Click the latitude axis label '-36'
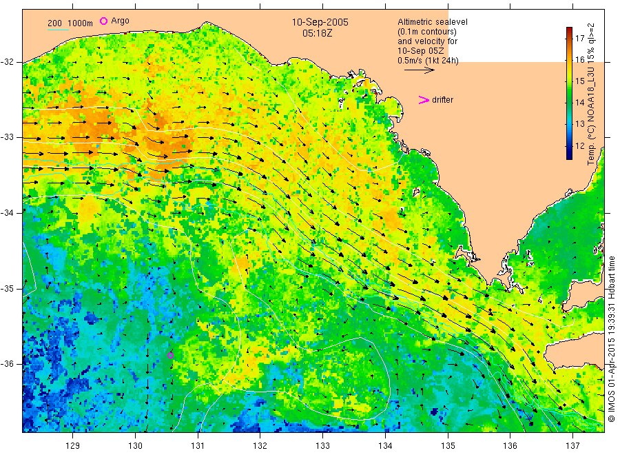The image size is (620, 455). [x=7, y=364]
